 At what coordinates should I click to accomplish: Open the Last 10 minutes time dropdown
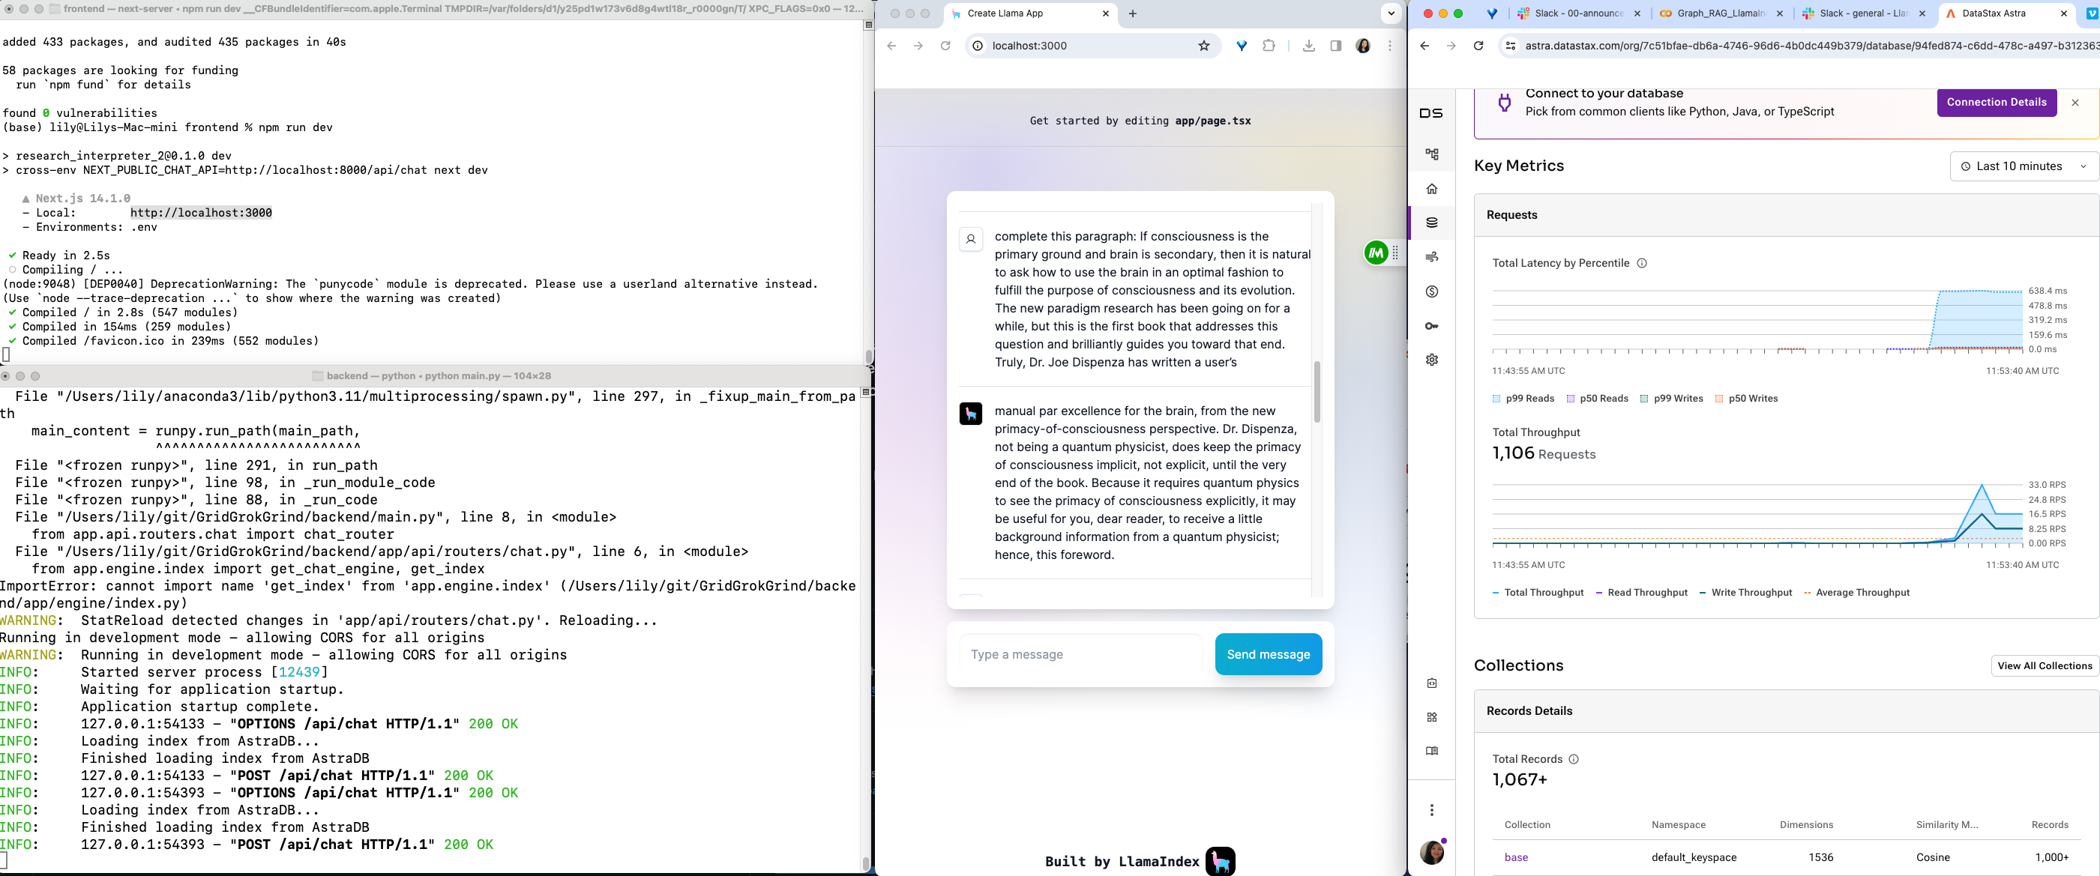tap(2024, 166)
